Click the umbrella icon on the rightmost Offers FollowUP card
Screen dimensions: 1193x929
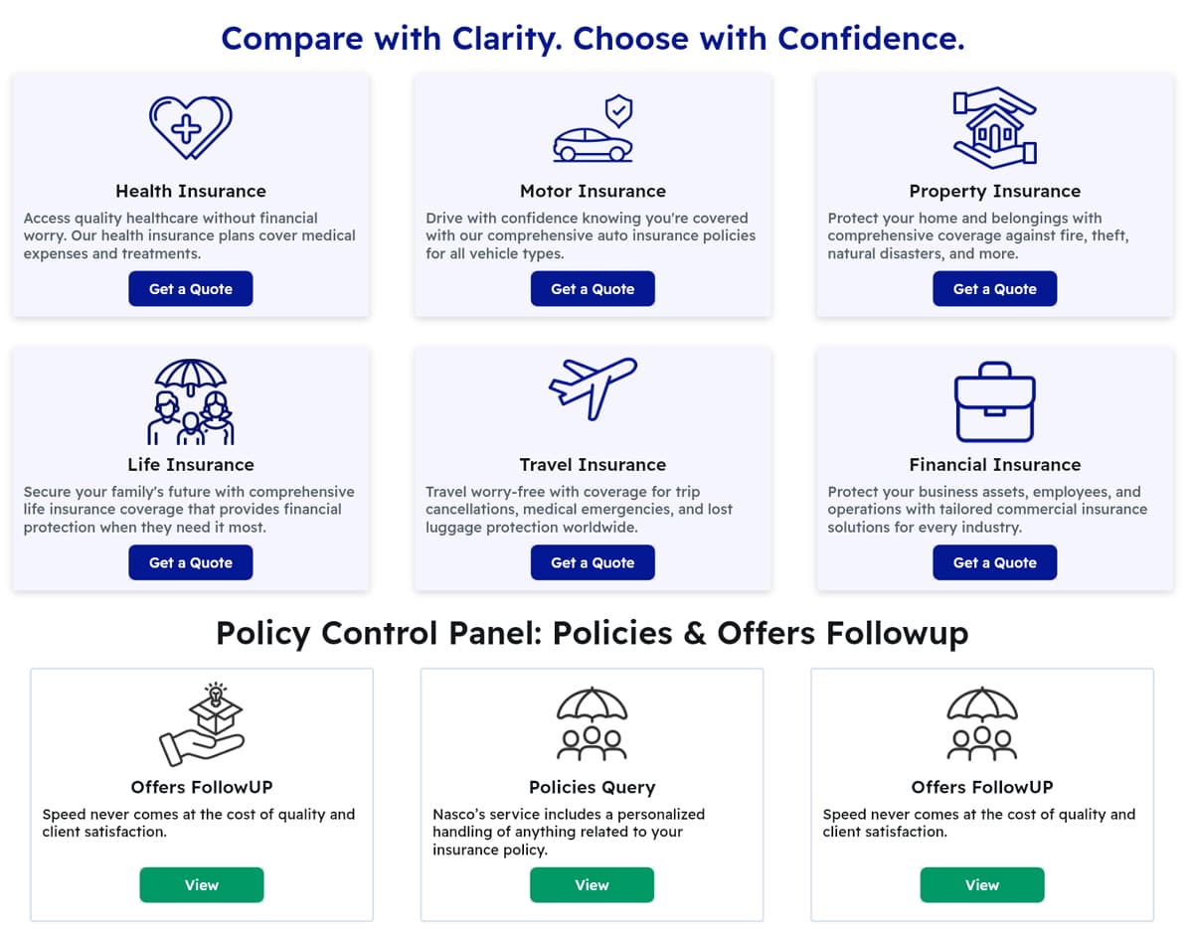coord(982,724)
